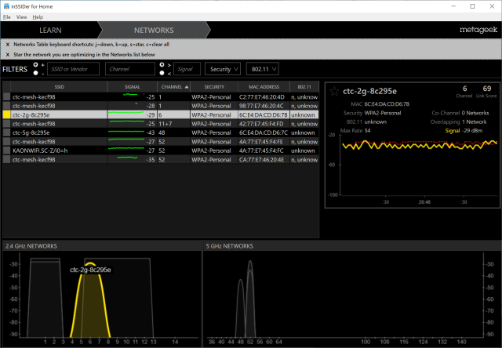The height and width of the screenshot is (348, 502).
Task: Click the Channel filter field
Action: (130, 69)
